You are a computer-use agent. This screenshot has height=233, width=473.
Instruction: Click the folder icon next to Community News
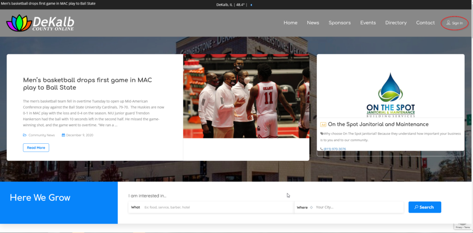[x=24, y=135]
